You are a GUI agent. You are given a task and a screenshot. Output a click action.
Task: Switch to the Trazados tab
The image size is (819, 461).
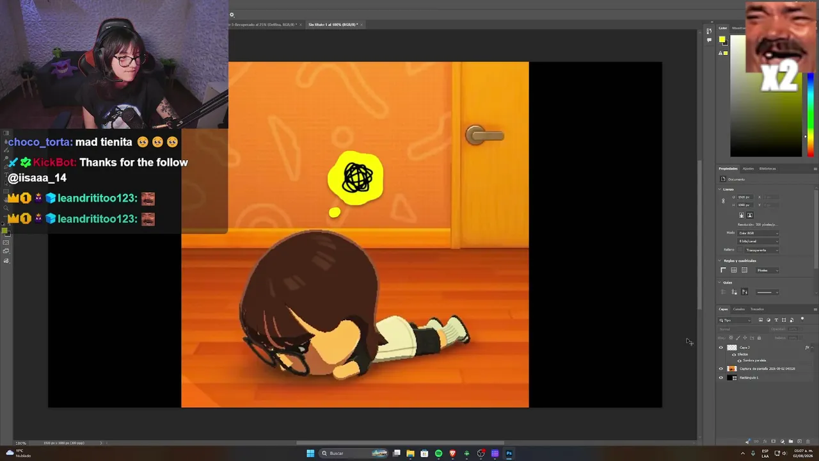click(x=757, y=309)
